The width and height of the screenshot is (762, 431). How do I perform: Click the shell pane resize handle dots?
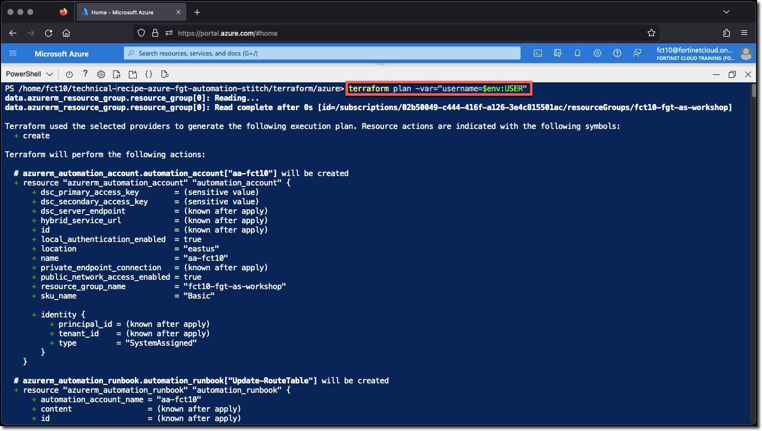click(381, 64)
